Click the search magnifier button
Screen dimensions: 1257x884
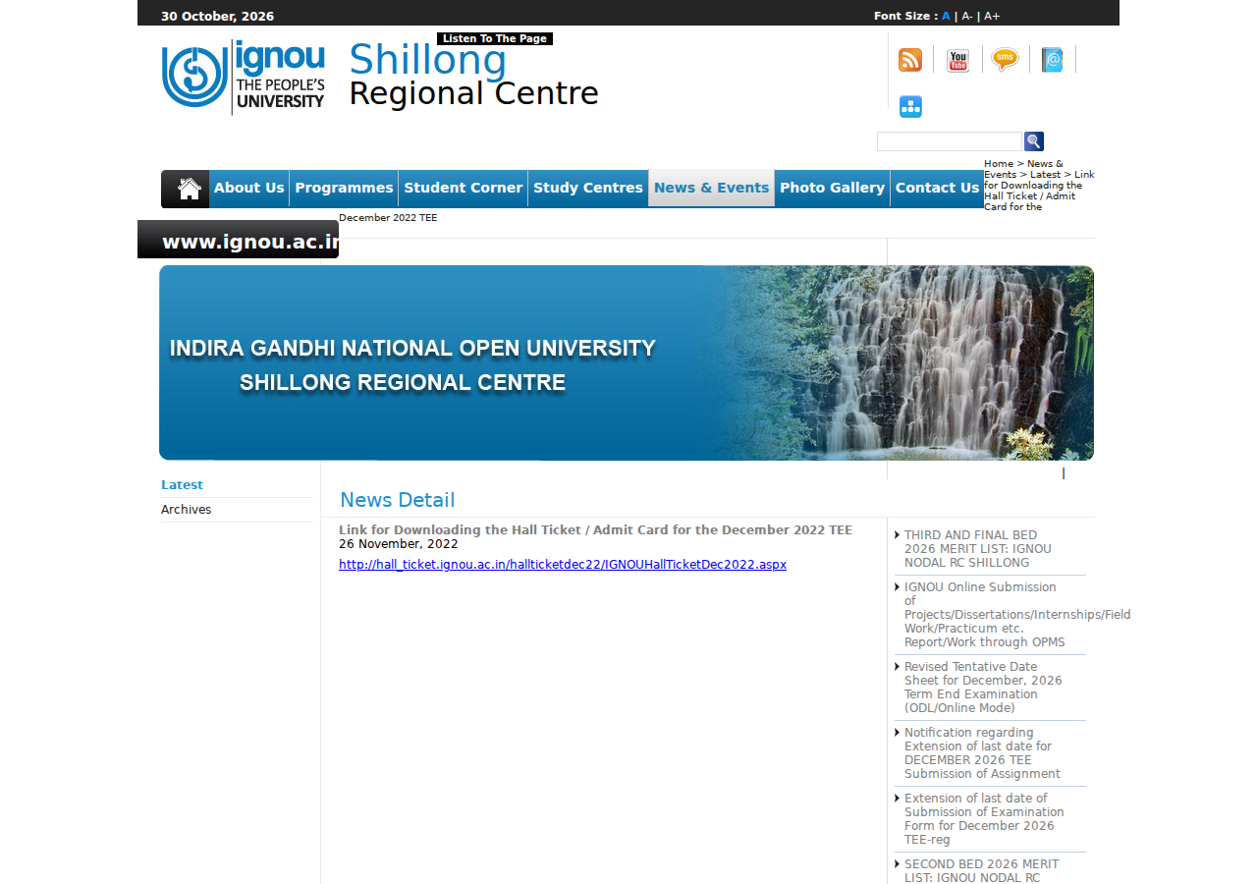pos(1034,141)
